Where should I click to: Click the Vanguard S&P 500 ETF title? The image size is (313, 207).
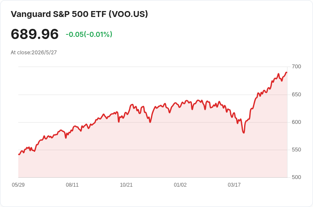coord(79,14)
